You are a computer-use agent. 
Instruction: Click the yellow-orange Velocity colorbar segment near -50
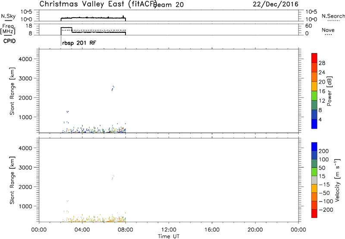(314, 189)
